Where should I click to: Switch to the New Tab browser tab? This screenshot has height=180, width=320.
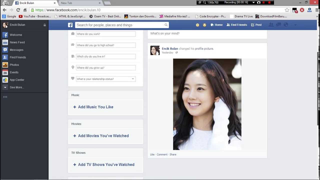pyautogui.click(x=80, y=3)
